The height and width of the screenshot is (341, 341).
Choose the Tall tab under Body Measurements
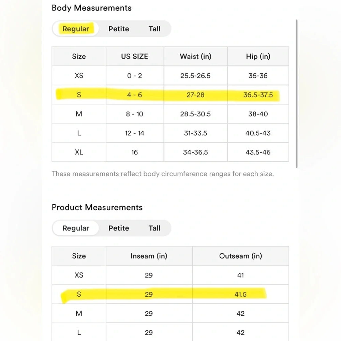[154, 29]
